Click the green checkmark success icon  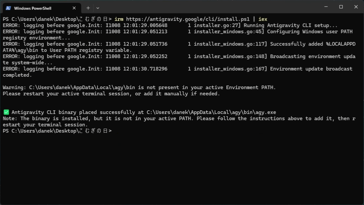6,112
